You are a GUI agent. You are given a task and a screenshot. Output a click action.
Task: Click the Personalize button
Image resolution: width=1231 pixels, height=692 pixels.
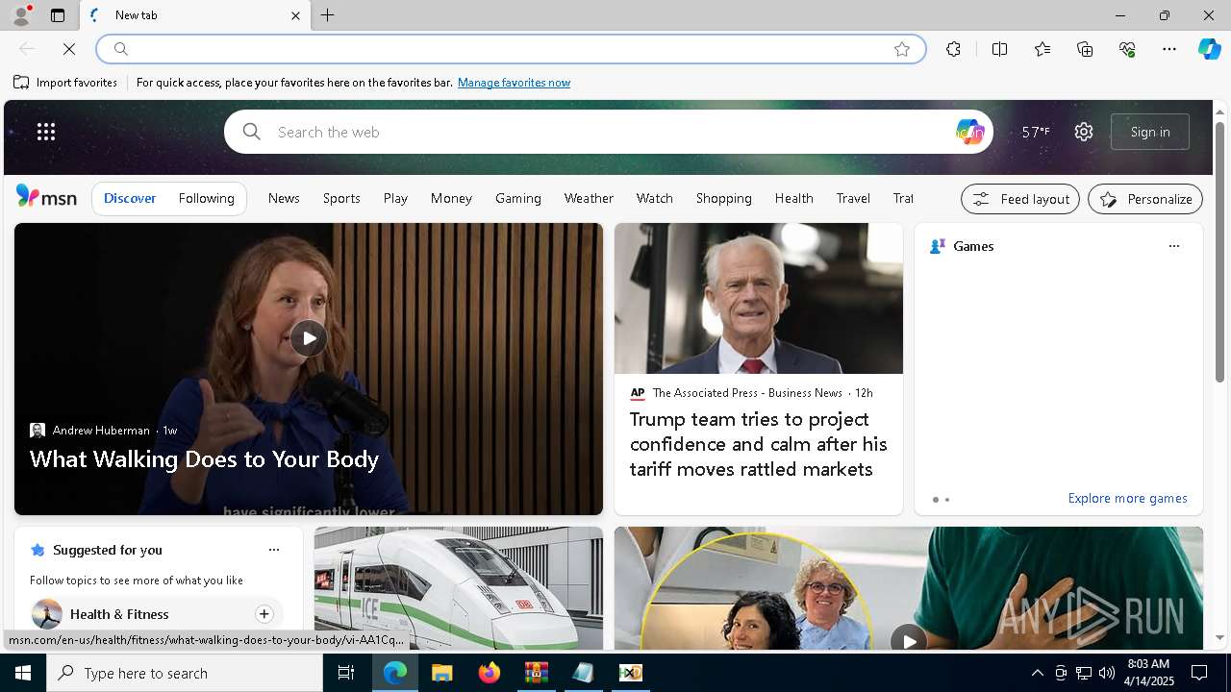point(1145,199)
